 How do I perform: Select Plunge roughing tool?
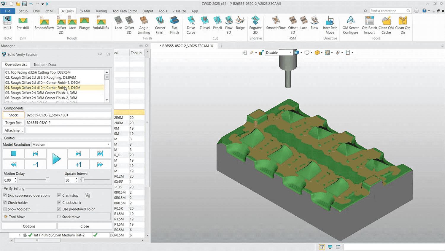(84, 23)
